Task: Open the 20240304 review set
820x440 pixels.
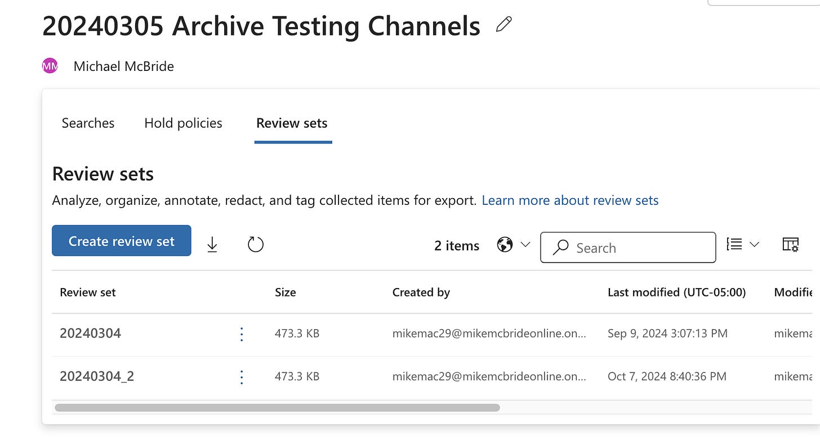Action: click(91, 334)
